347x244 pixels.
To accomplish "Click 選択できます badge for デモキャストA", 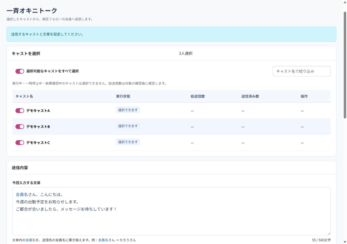I will click(128, 110).
